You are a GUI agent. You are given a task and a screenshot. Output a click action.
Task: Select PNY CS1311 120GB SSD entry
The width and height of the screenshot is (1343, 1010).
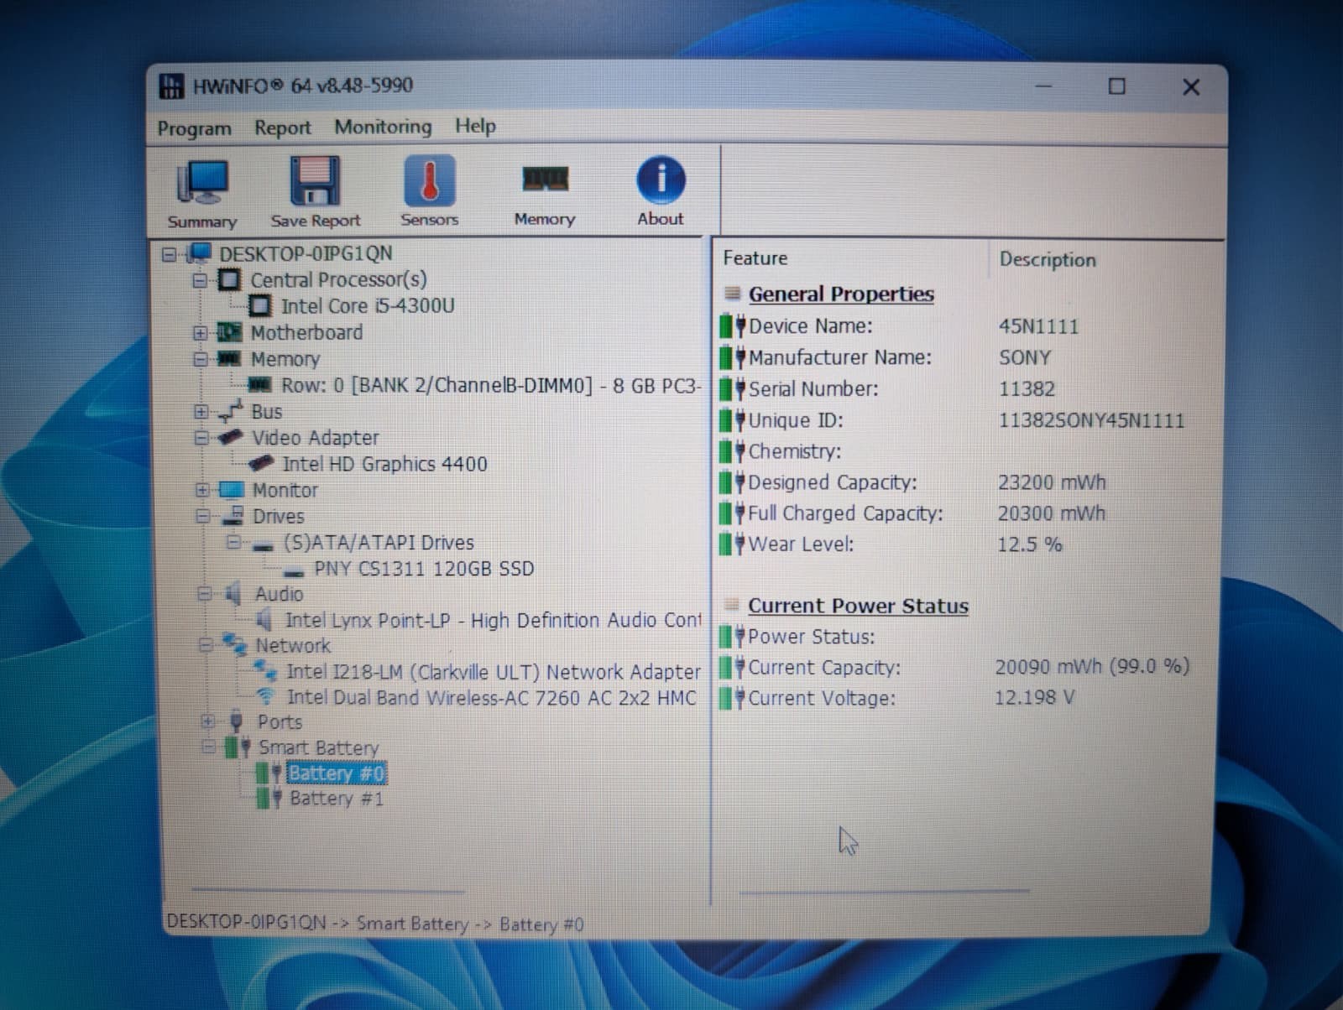424,569
